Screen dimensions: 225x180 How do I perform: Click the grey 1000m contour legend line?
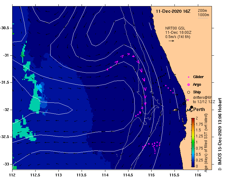tap(203, 18)
